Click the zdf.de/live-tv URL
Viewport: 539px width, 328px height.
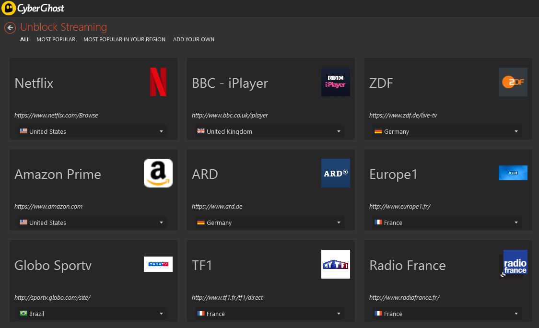click(x=403, y=115)
